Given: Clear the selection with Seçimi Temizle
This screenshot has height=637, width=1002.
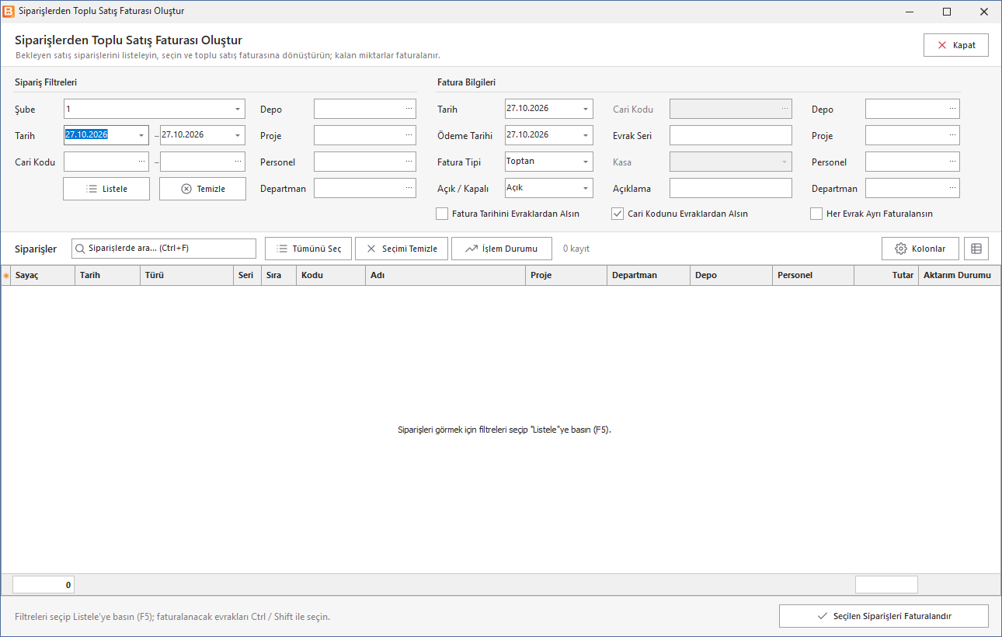Looking at the screenshot, I should (402, 249).
